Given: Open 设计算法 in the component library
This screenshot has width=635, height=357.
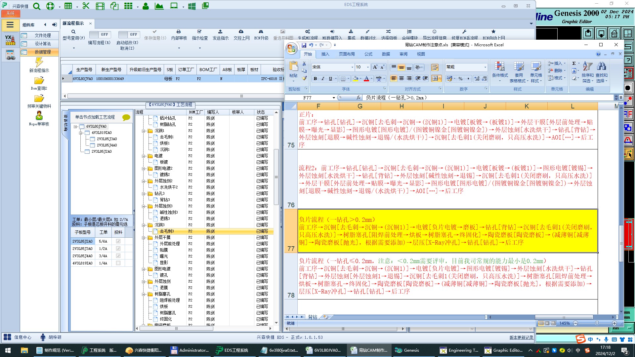Looking at the screenshot, I should 39,44.
